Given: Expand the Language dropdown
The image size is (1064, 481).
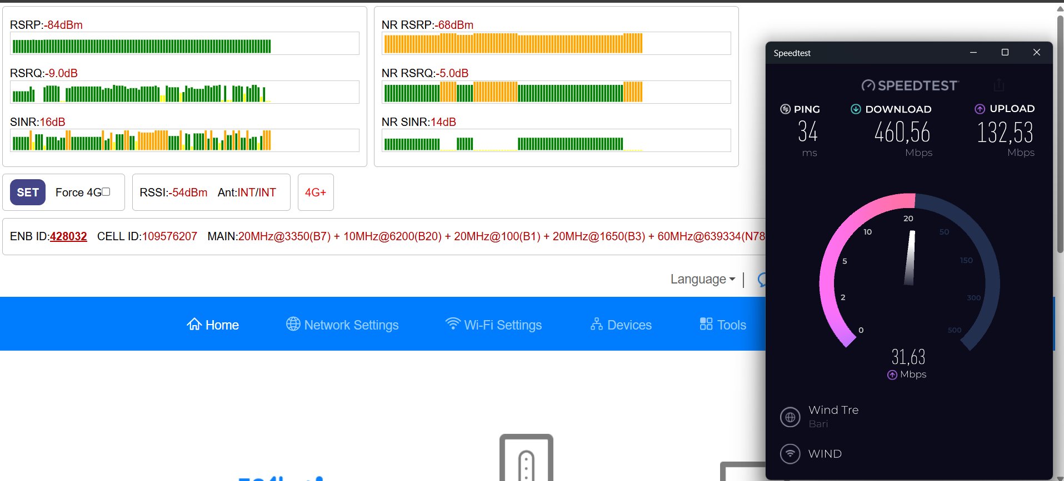Looking at the screenshot, I should tap(702, 279).
